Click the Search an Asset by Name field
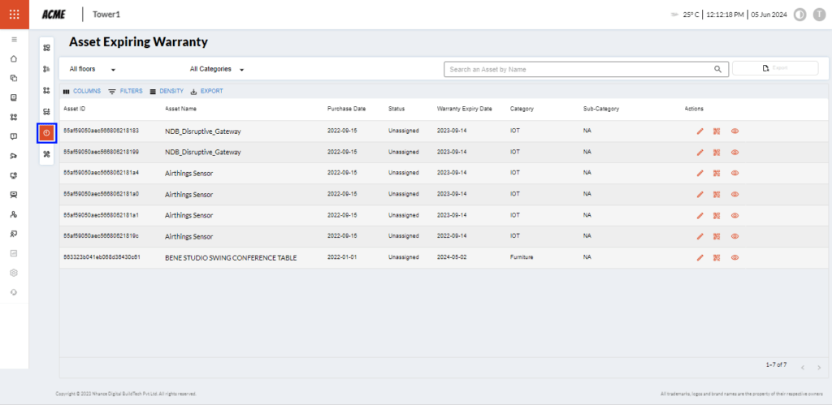Screen dimensions: 832x405 pyautogui.click(x=578, y=70)
